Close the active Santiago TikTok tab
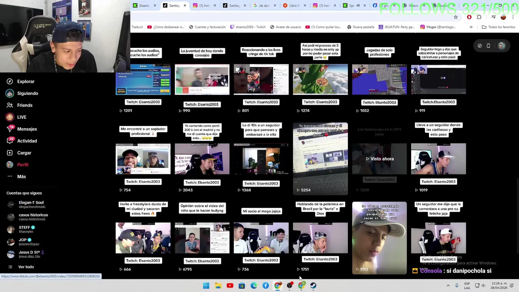 pyautogui.click(x=184, y=6)
